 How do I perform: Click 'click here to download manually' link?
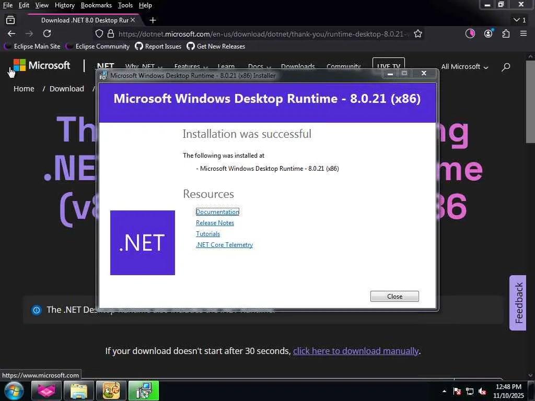pos(355,351)
